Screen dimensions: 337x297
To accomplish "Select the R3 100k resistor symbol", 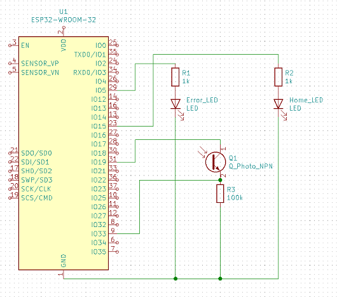I will (220, 193).
